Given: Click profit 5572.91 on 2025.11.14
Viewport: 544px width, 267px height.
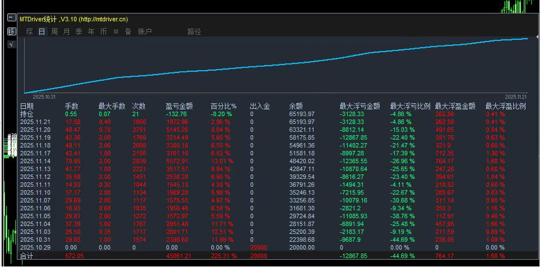Looking at the screenshot, I should [177, 161].
